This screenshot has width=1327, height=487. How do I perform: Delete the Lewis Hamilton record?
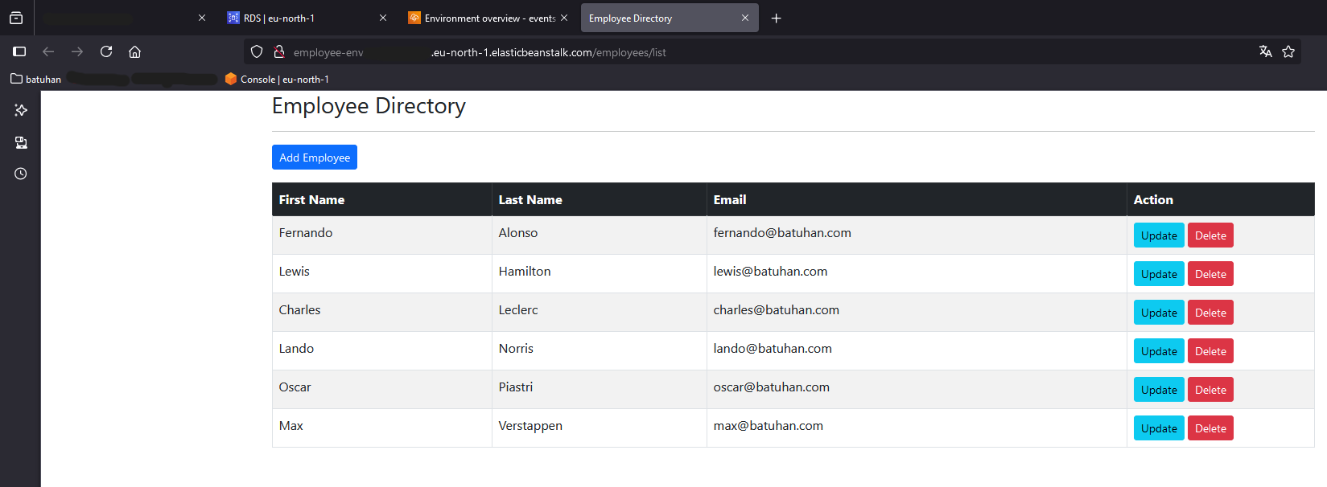coord(1210,274)
